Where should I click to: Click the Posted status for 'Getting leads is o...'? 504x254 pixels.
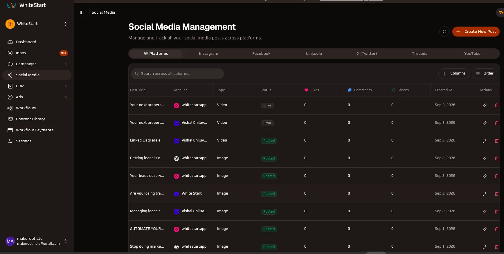pyautogui.click(x=269, y=159)
